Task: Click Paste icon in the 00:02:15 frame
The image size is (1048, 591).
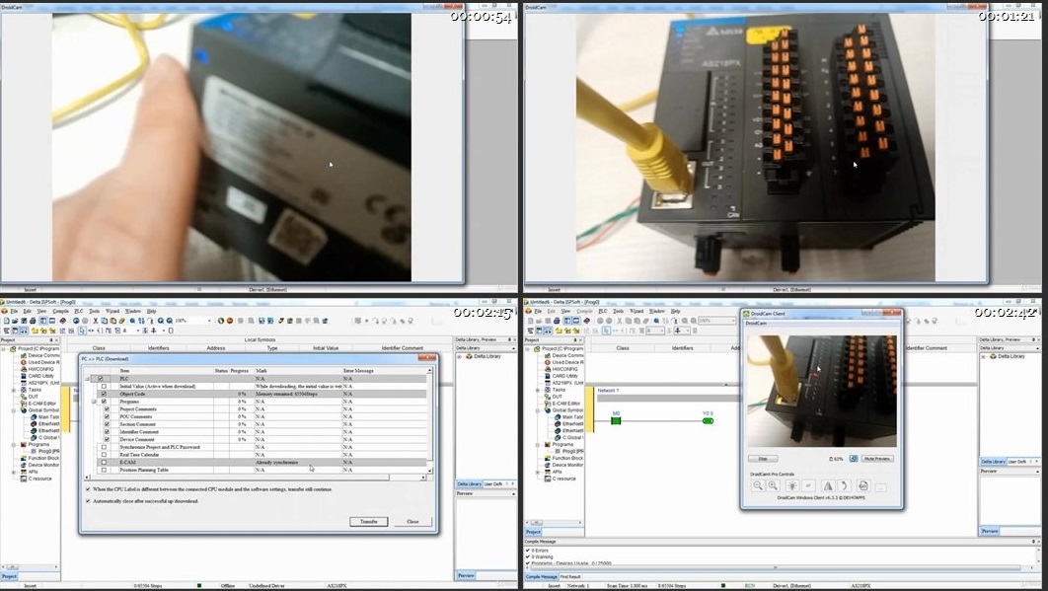Action: (x=112, y=321)
